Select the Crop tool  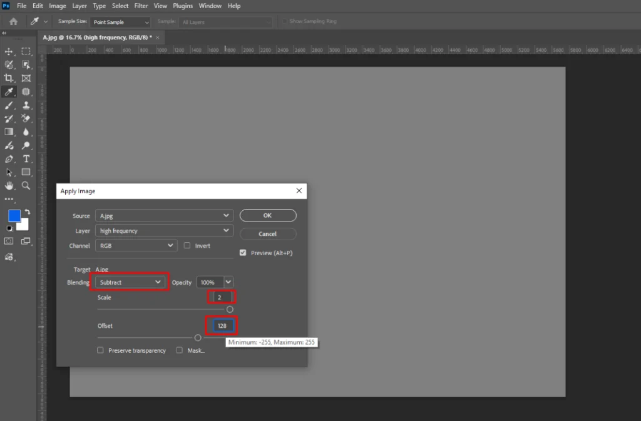click(9, 78)
